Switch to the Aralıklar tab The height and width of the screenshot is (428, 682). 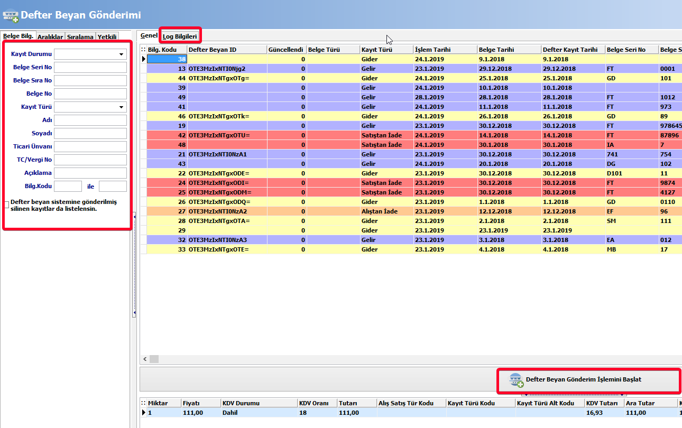[51, 36]
